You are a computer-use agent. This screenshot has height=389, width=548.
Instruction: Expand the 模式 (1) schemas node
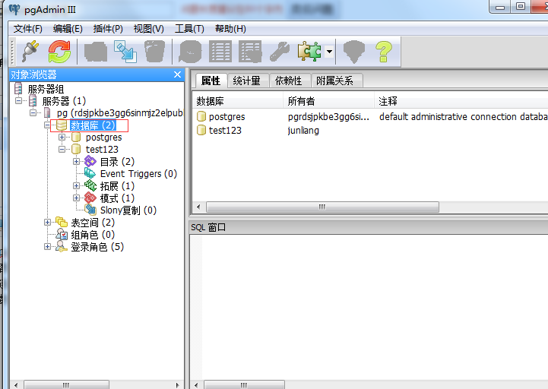[x=77, y=198]
